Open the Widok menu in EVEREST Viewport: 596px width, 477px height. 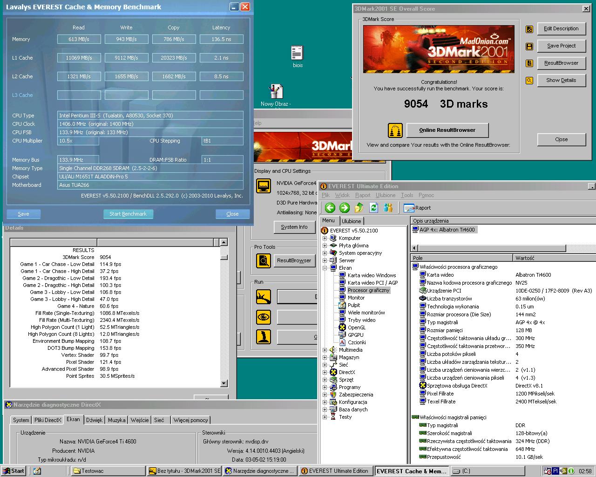(x=342, y=195)
